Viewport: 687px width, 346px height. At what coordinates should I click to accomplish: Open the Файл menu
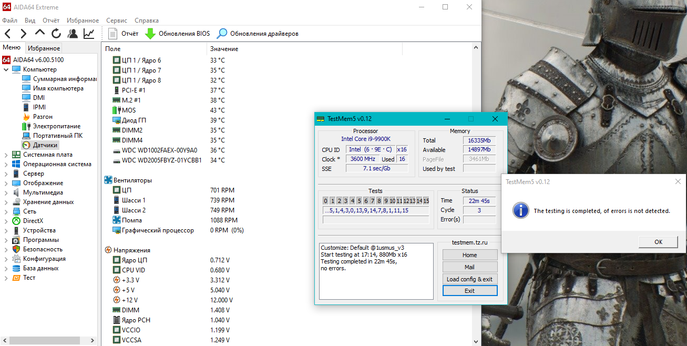pyautogui.click(x=10, y=21)
